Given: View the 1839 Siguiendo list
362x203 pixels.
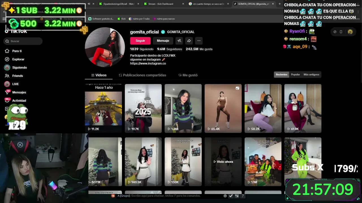Looking at the screenshot, I should pyautogui.click(x=142, y=49).
